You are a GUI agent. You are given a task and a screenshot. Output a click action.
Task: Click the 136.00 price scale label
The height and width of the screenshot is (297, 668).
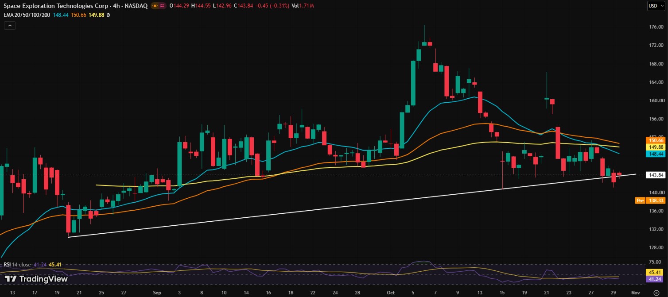tap(656, 211)
